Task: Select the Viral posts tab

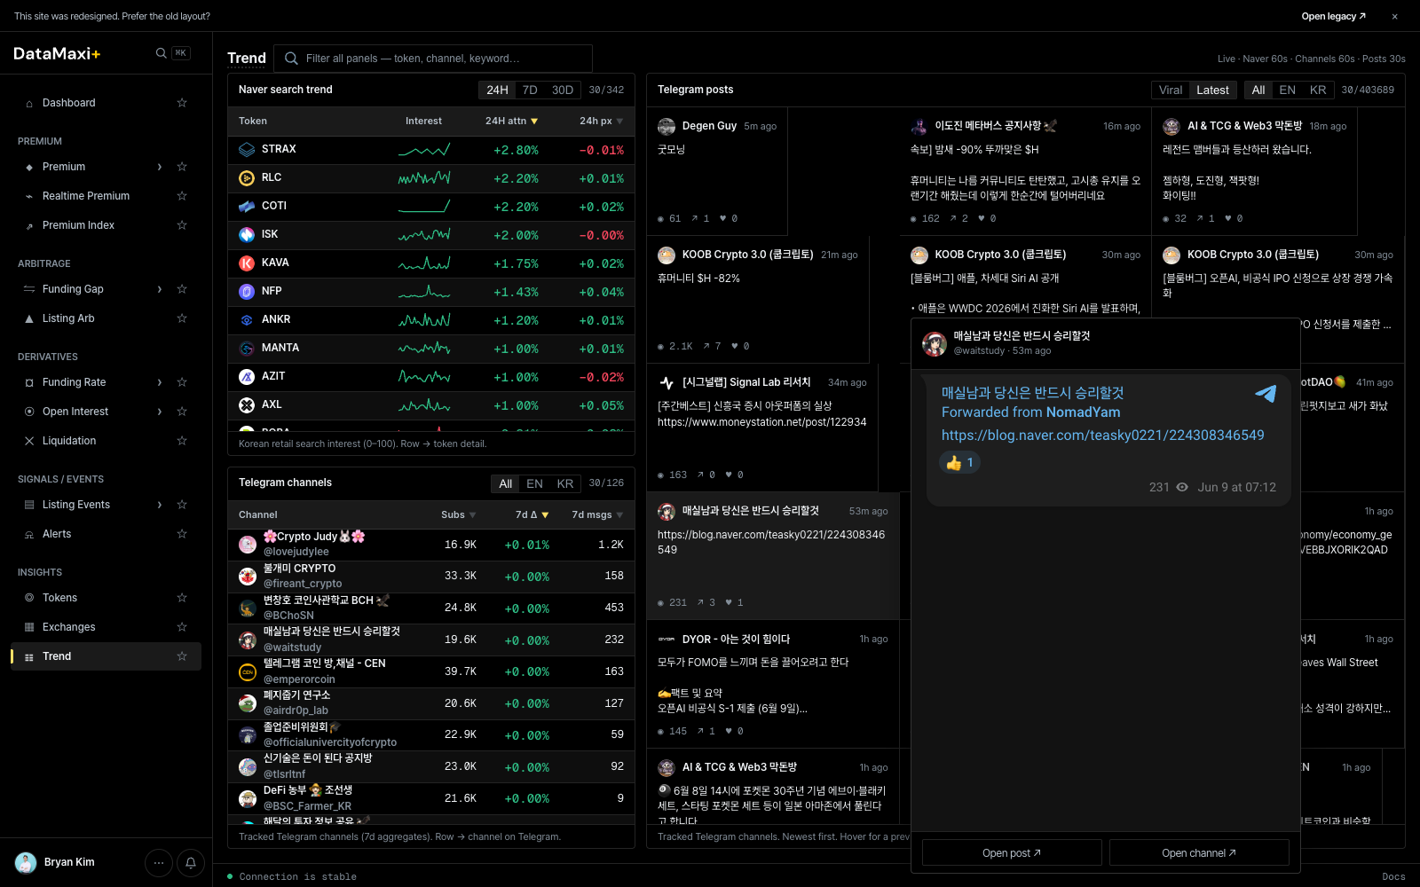Action: [1171, 90]
